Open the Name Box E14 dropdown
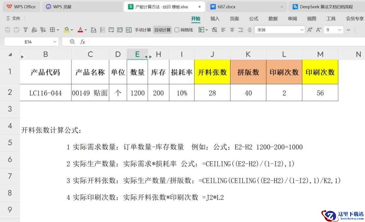365x222 pixels. [x=55, y=42]
